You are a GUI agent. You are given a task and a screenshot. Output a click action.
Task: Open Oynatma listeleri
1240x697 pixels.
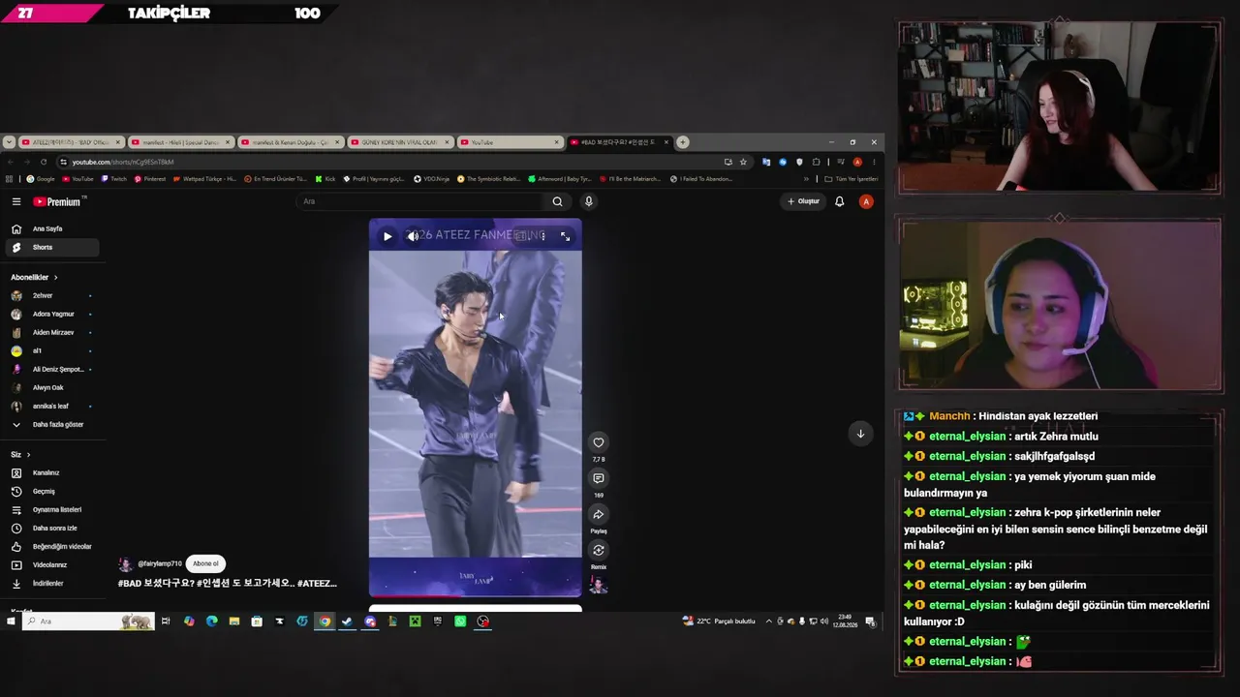[x=51, y=510]
